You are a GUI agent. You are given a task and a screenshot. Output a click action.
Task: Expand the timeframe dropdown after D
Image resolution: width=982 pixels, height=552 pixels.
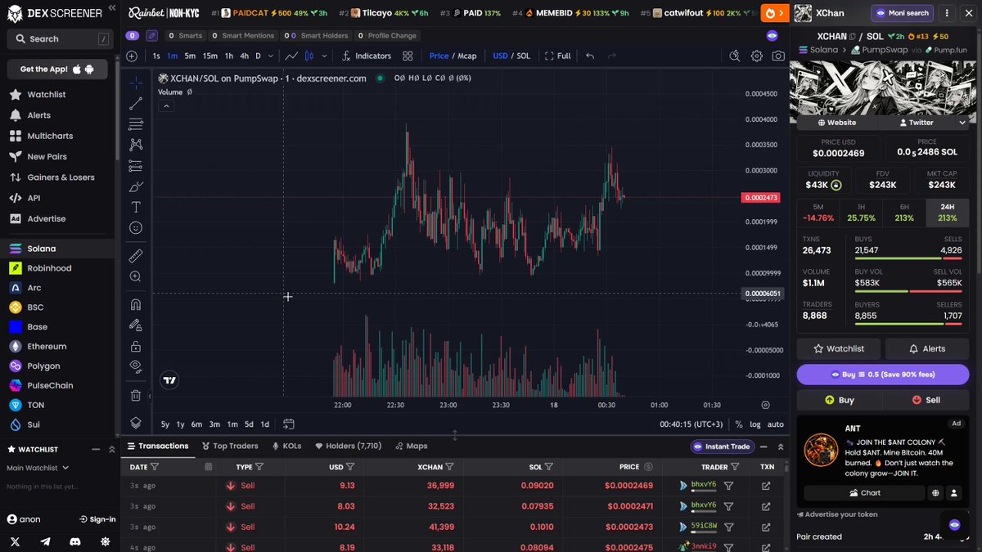[x=271, y=56]
